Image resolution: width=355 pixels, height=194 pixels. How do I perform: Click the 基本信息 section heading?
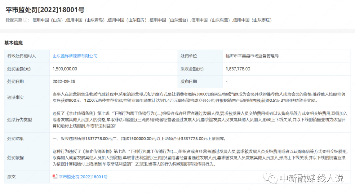tap(13, 43)
